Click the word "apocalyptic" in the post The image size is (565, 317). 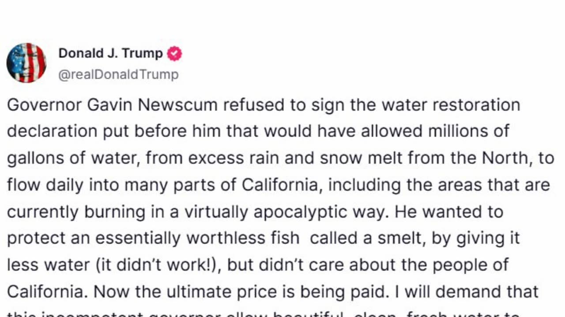[x=316, y=212]
